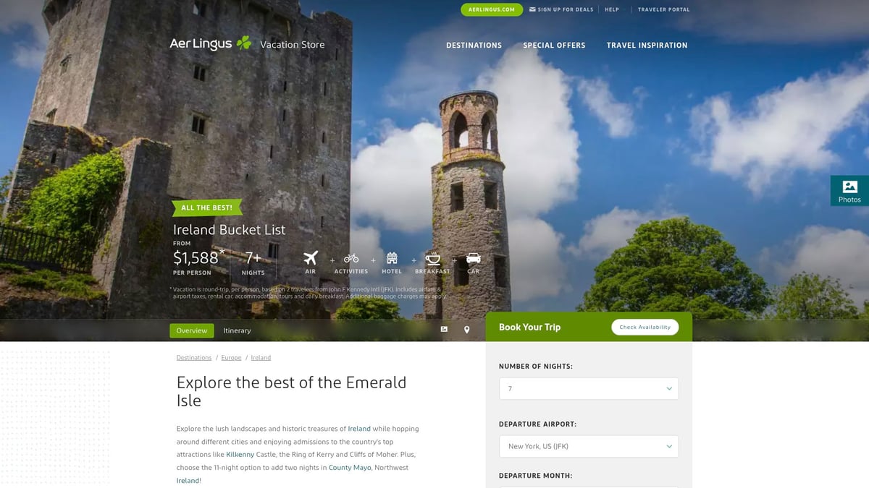Open the Number of Nights dropdown
Viewport: 869px width, 488px height.
(x=588, y=388)
